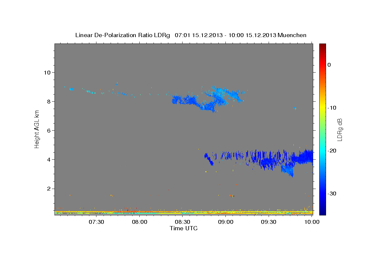Screen dimensions: 387x258
Task: Click the height tick label 6
Action: point(48,130)
